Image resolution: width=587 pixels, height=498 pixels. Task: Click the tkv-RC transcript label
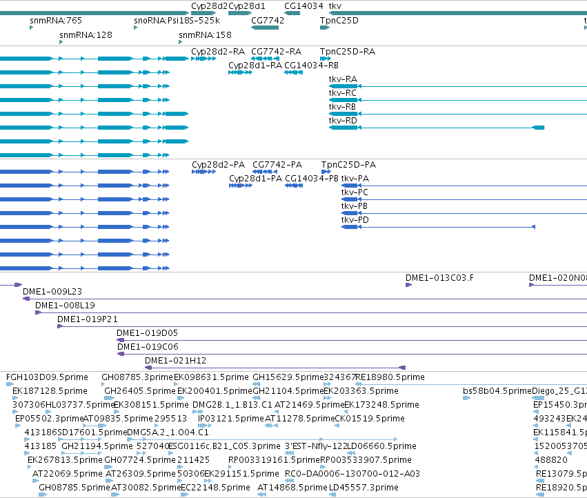(x=343, y=93)
